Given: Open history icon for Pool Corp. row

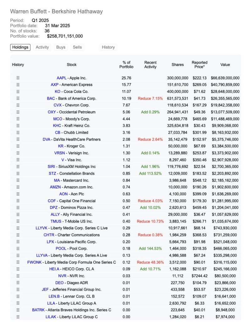Looking at the screenshot, I should 18,249.
